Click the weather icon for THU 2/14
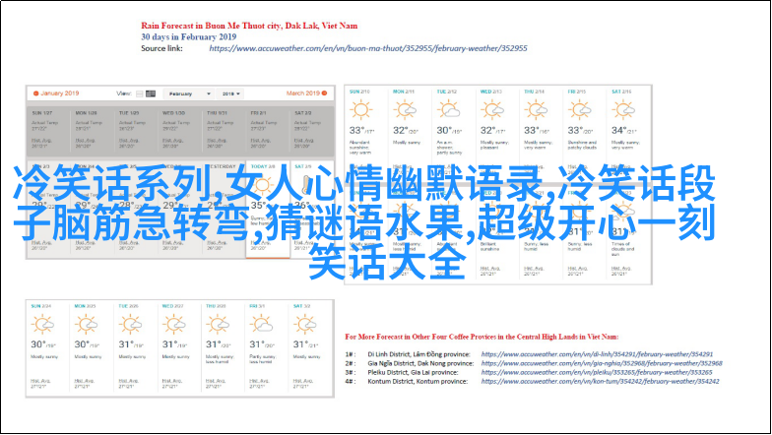Screen dimensions: 772x435 pyautogui.click(x=536, y=110)
